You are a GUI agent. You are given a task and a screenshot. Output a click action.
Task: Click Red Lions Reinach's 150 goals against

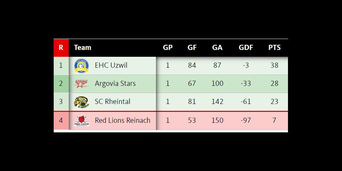click(217, 120)
